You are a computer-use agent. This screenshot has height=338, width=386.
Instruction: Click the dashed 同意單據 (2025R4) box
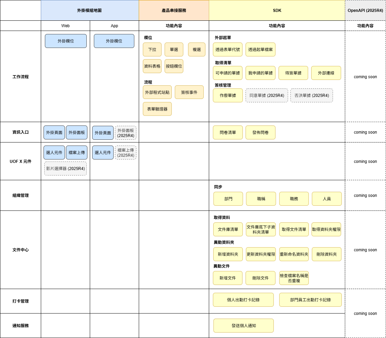[267, 96]
